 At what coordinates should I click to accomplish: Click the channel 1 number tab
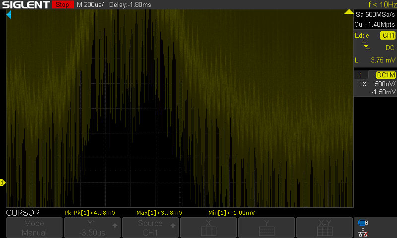tap(361, 75)
